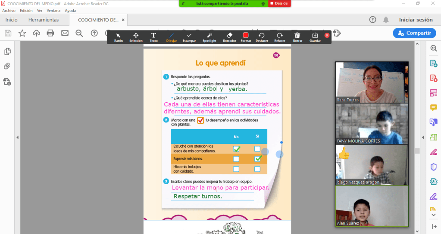Switch to the Herramientas tab
The height and width of the screenshot is (234, 441).
pyautogui.click(x=44, y=20)
